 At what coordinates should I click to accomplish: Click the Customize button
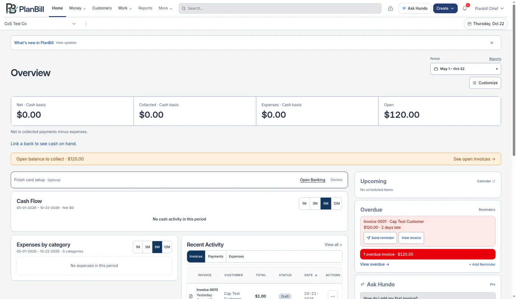coord(485,83)
